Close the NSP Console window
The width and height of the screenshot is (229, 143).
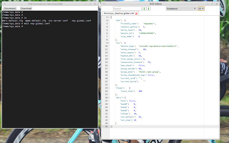96,3
